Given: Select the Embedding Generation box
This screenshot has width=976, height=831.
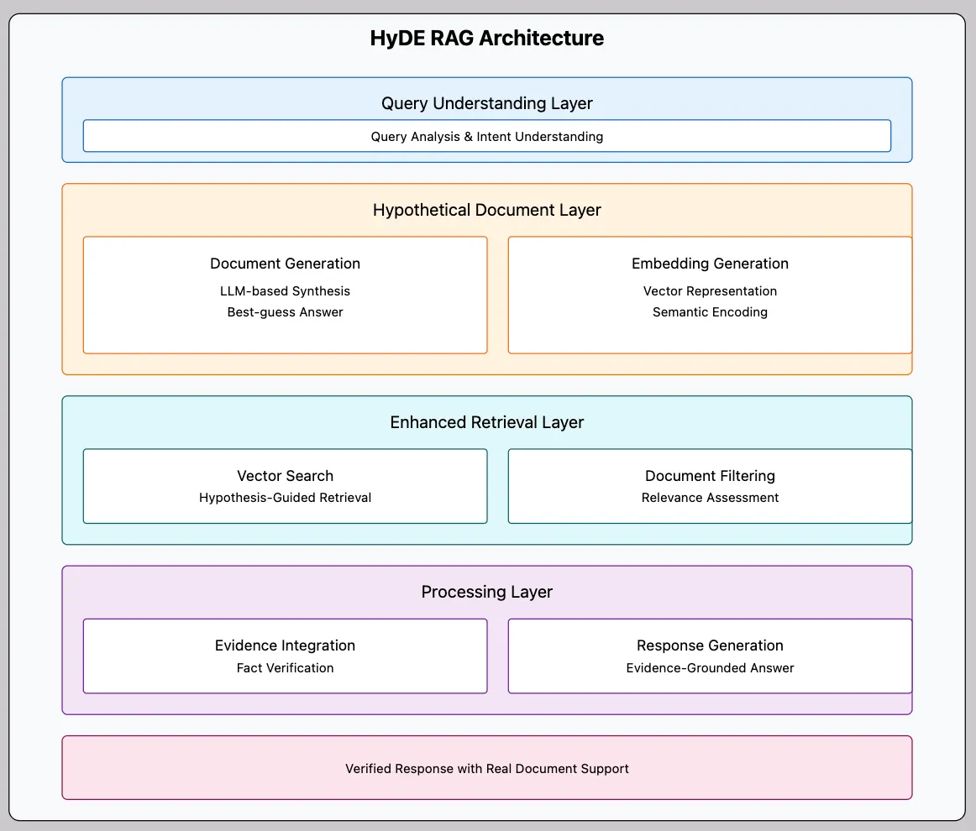Looking at the screenshot, I should click(710, 264).
